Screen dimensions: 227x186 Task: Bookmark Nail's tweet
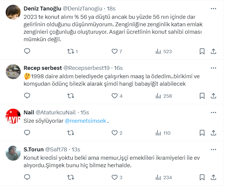coord(202,133)
